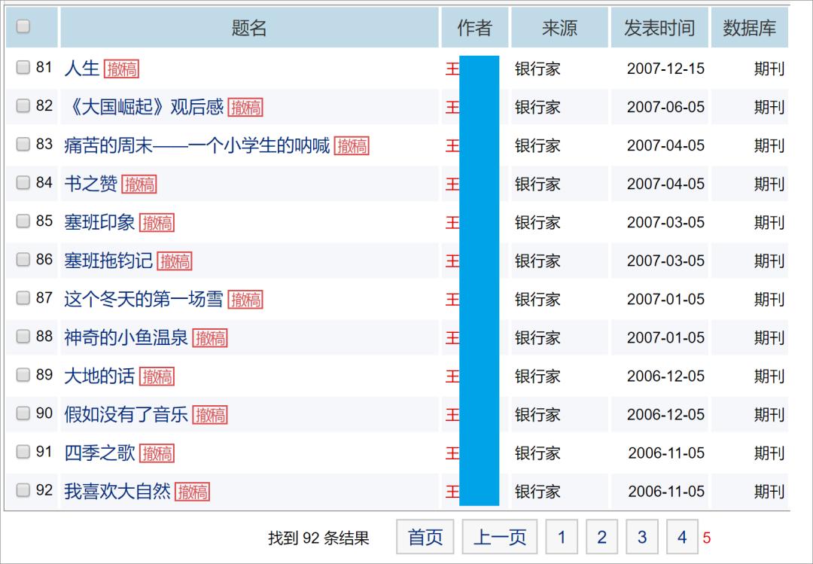Image resolution: width=813 pixels, height=564 pixels.
Task: Open the article 塞班印象
Action: pyautogui.click(x=99, y=222)
